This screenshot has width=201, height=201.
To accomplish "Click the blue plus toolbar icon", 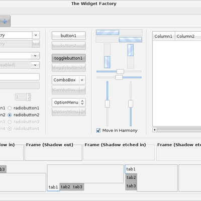I will tap(5, 21).
